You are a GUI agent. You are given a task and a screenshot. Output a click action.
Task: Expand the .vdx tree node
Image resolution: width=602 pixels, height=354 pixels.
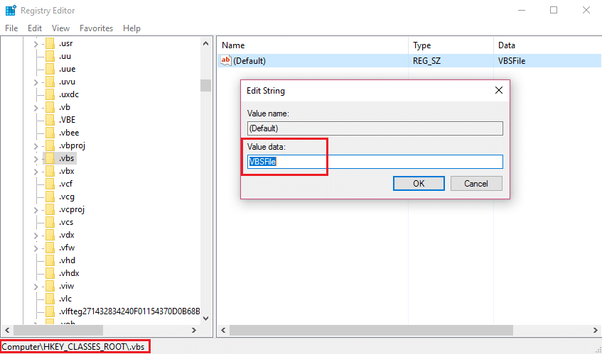pos(36,236)
